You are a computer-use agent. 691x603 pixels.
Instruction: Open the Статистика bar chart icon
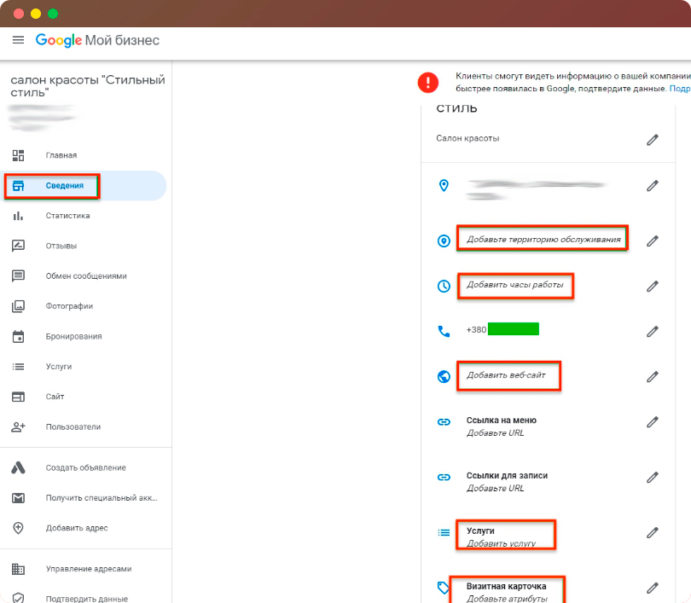pyautogui.click(x=18, y=216)
